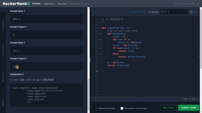Go to Recursion in breadcrumb
Screen dimensions: 202x113
62,3
